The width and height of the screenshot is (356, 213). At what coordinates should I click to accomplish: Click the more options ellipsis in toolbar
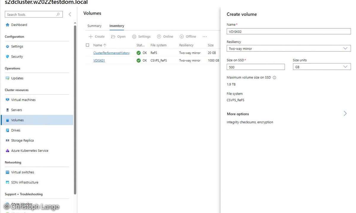coord(205,37)
